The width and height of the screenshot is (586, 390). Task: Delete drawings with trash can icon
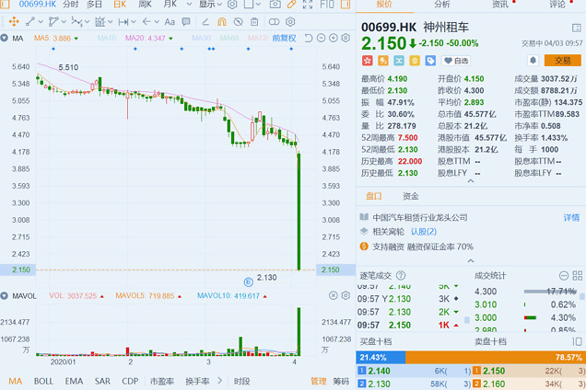[x=254, y=22]
